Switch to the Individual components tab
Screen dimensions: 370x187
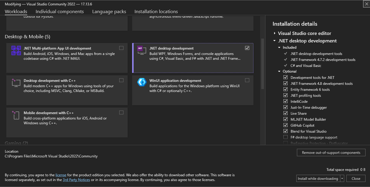[x=60, y=12]
